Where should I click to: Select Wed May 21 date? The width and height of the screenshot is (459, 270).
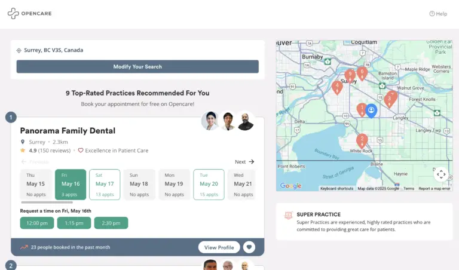click(242, 185)
